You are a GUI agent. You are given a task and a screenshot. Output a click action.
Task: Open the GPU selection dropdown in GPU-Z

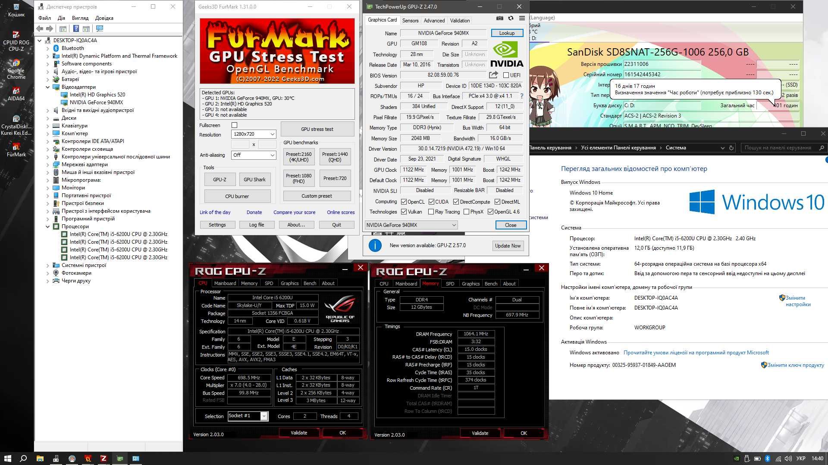click(411, 225)
